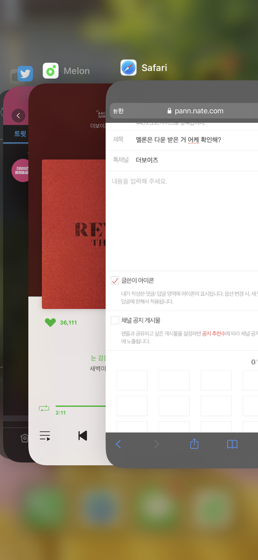Tap Safari's forward arrow
The width and height of the screenshot is (258, 560).
click(x=156, y=444)
